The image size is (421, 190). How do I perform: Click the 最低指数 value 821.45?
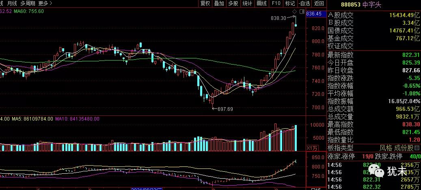coord(411,132)
